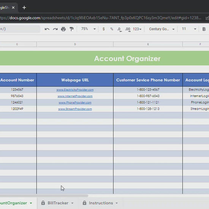Viewport: 209px width, 209px height.
Task: Open a new browser tab
Action: [x=24, y=8]
